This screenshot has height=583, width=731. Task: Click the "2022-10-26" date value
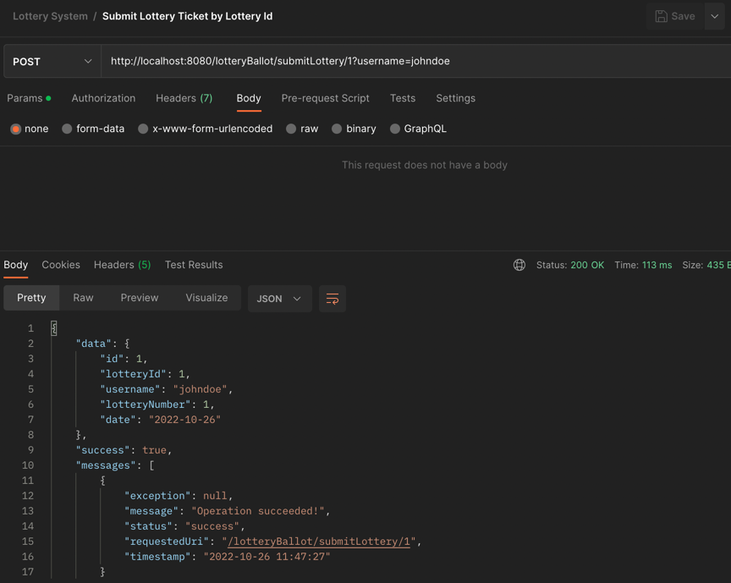tap(184, 420)
